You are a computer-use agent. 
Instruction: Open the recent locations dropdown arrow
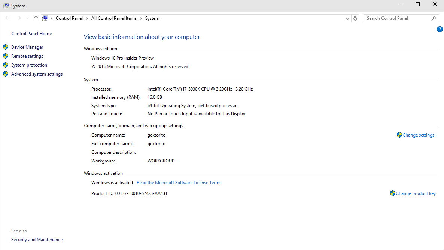point(27,18)
